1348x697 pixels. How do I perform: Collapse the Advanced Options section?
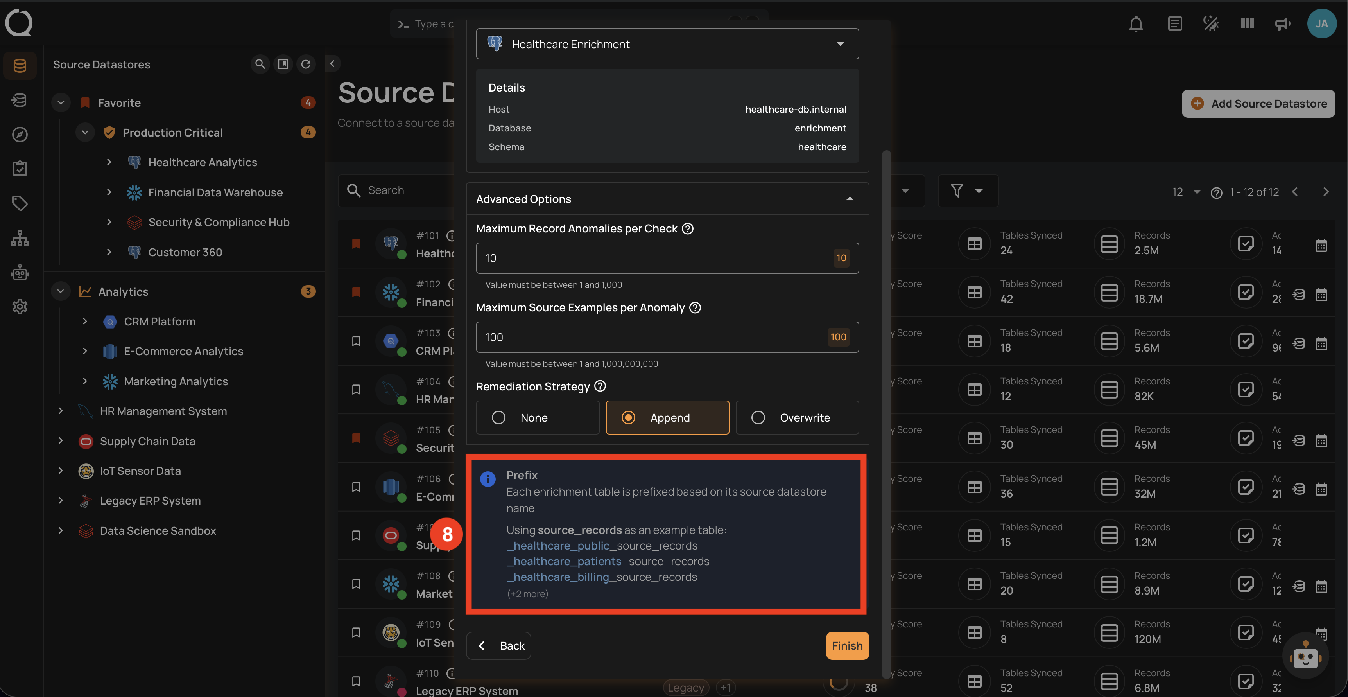pyautogui.click(x=849, y=199)
